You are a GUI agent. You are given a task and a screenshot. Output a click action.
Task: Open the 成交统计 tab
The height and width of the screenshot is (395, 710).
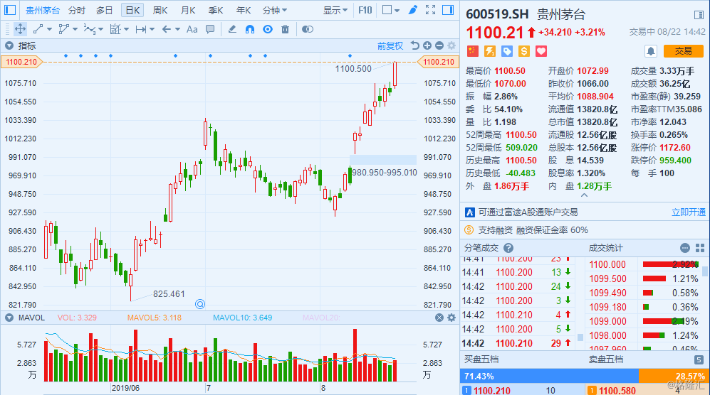tap(605, 248)
